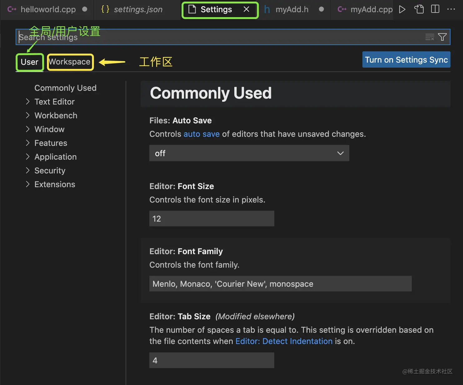Run the code with the play icon
This screenshot has width=463, height=385.
(x=402, y=9)
